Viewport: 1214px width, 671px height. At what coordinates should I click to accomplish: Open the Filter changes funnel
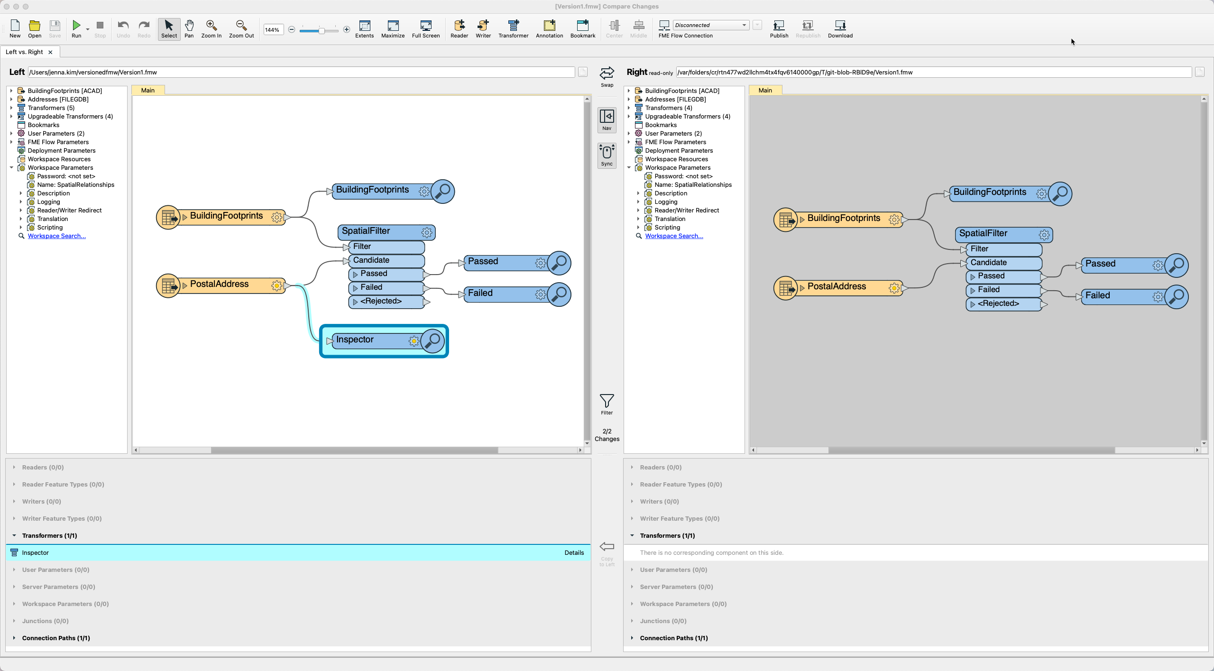coord(607,404)
